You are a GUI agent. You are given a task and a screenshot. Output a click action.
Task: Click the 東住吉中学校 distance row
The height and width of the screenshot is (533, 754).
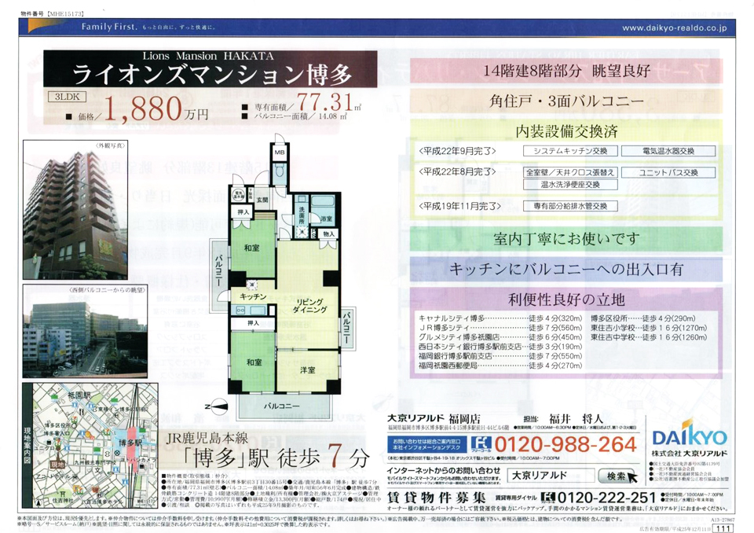pyautogui.click(x=650, y=337)
